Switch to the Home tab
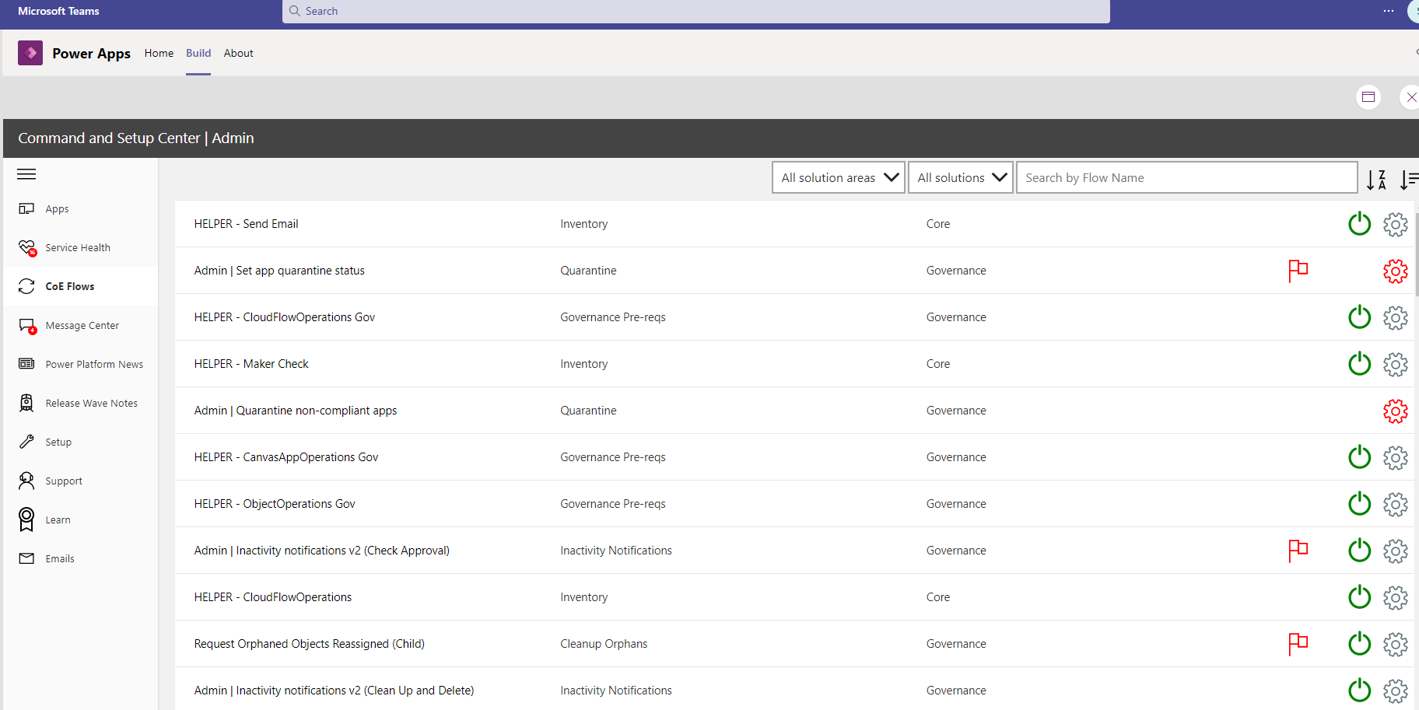The width and height of the screenshot is (1419, 710). (159, 53)
